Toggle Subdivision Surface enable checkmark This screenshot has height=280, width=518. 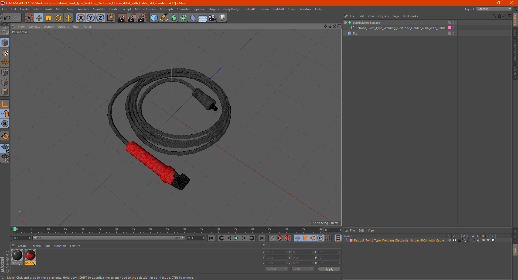(456, 23)
